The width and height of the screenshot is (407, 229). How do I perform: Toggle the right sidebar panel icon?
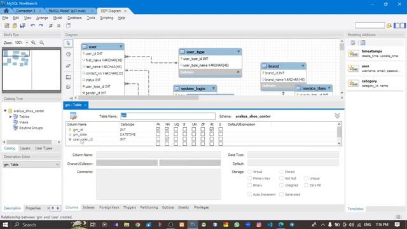(403, 25)
